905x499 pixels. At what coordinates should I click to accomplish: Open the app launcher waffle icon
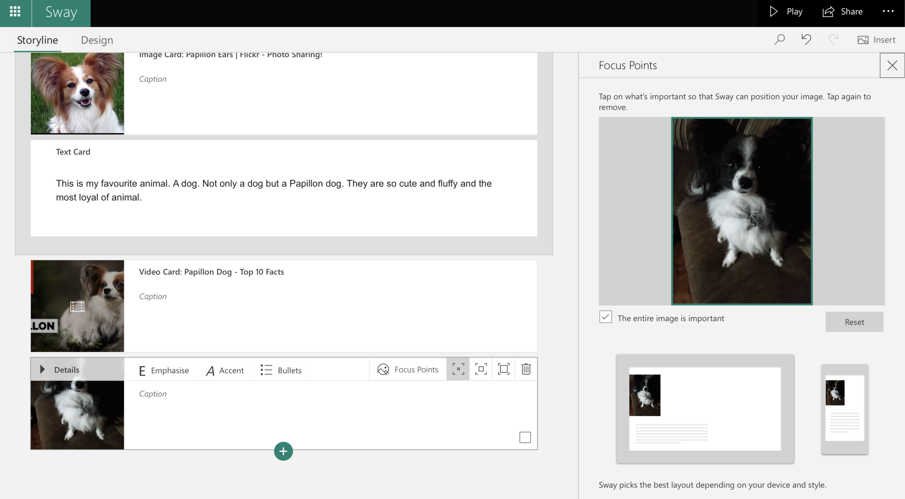click(15, 12)
